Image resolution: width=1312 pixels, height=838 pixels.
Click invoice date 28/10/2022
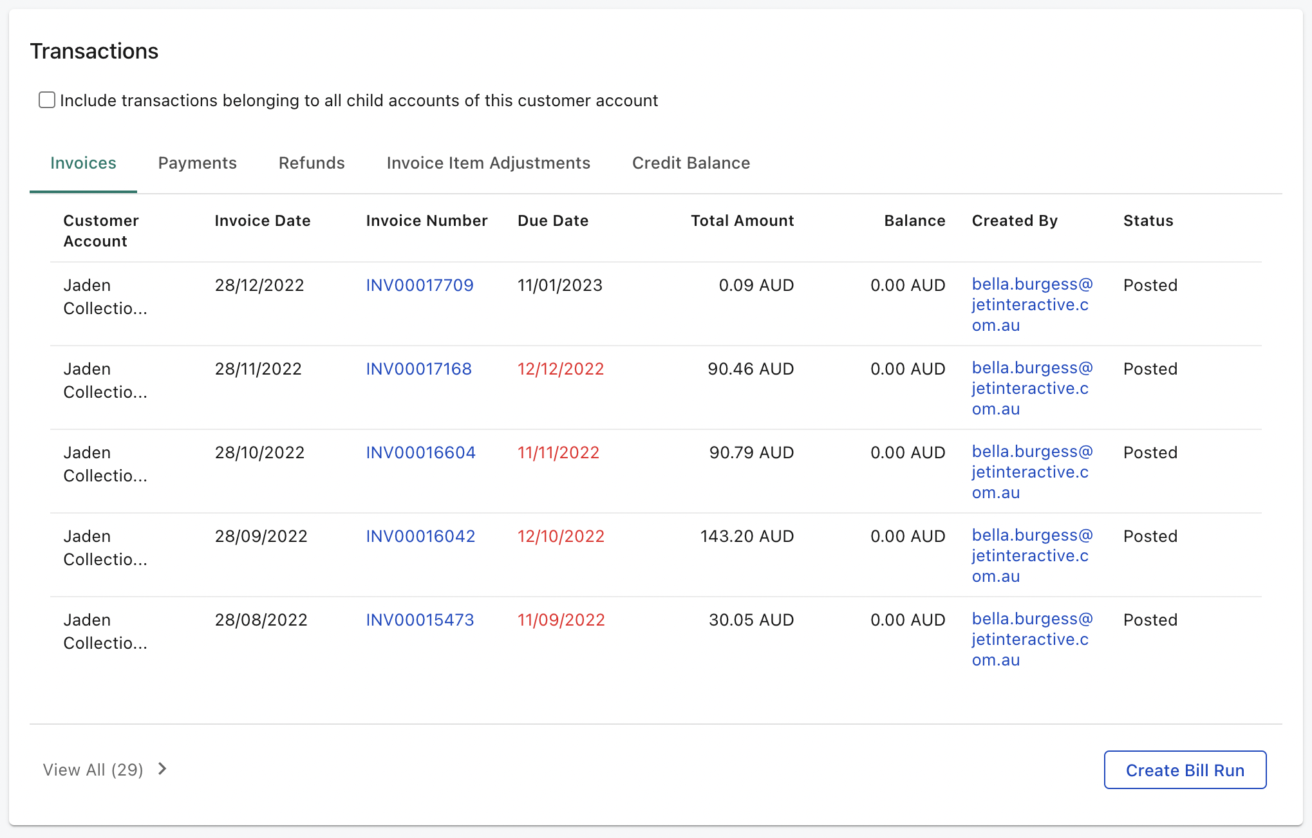[x=259, y=452]
